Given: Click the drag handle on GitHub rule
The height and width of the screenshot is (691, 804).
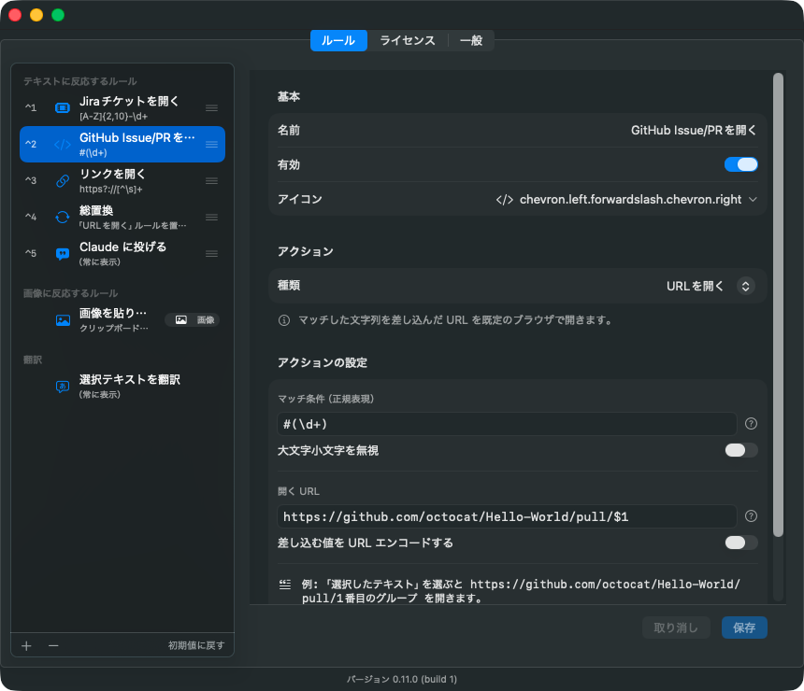Looking at the screenshot, I should pos(212,145).
